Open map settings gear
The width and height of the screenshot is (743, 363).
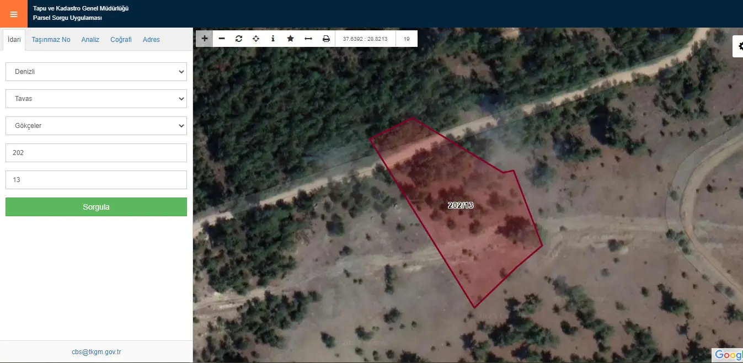pyautogui.click(x=738, y=47)
